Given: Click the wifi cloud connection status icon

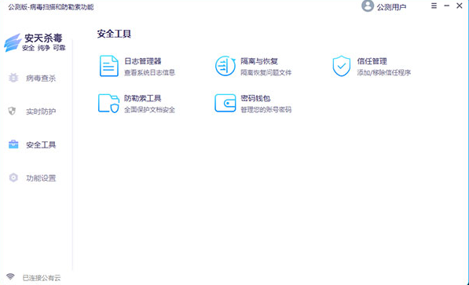Looking at the screenshot, I should [10, 276].
